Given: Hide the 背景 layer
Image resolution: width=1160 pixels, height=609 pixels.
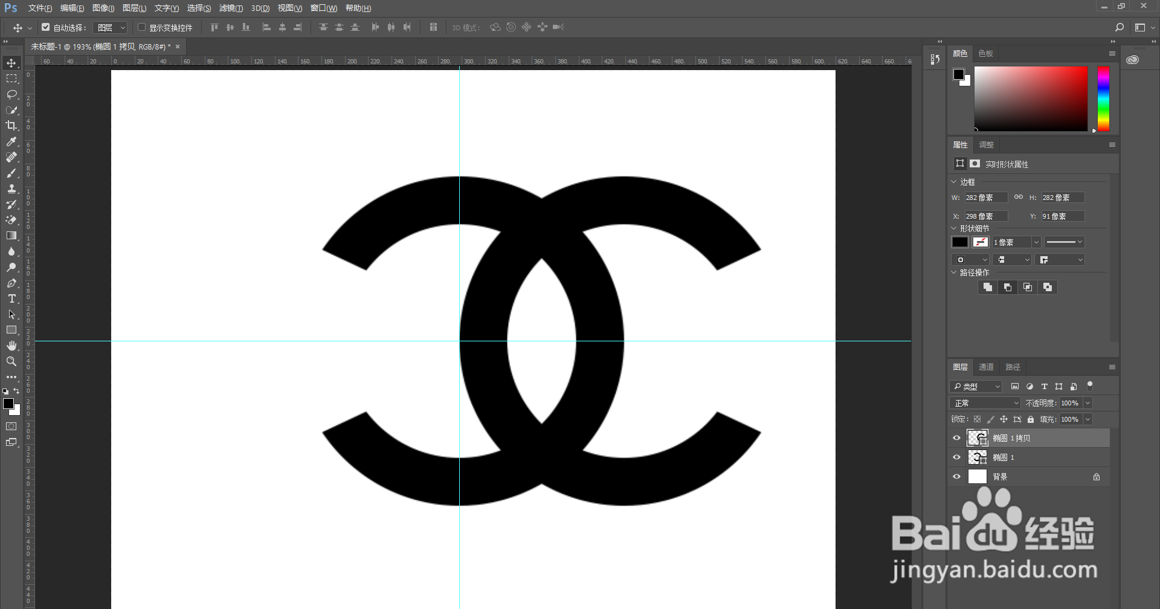Looking at the screenshot, I should (956, 477).
